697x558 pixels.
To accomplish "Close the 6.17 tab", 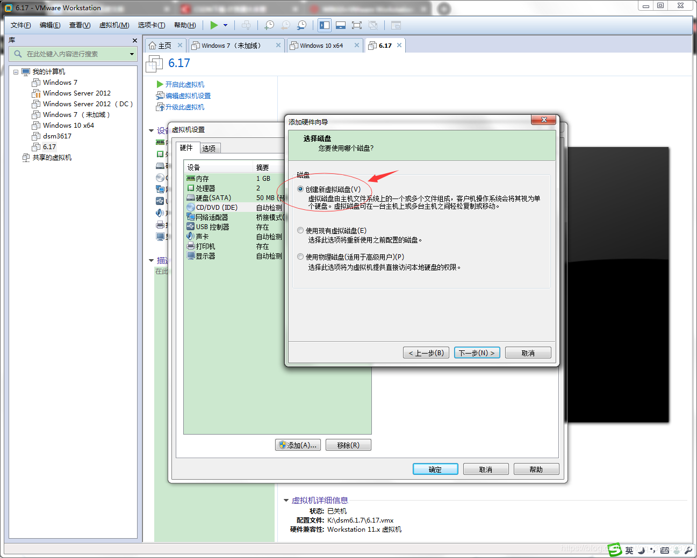I will coord(399,45).
